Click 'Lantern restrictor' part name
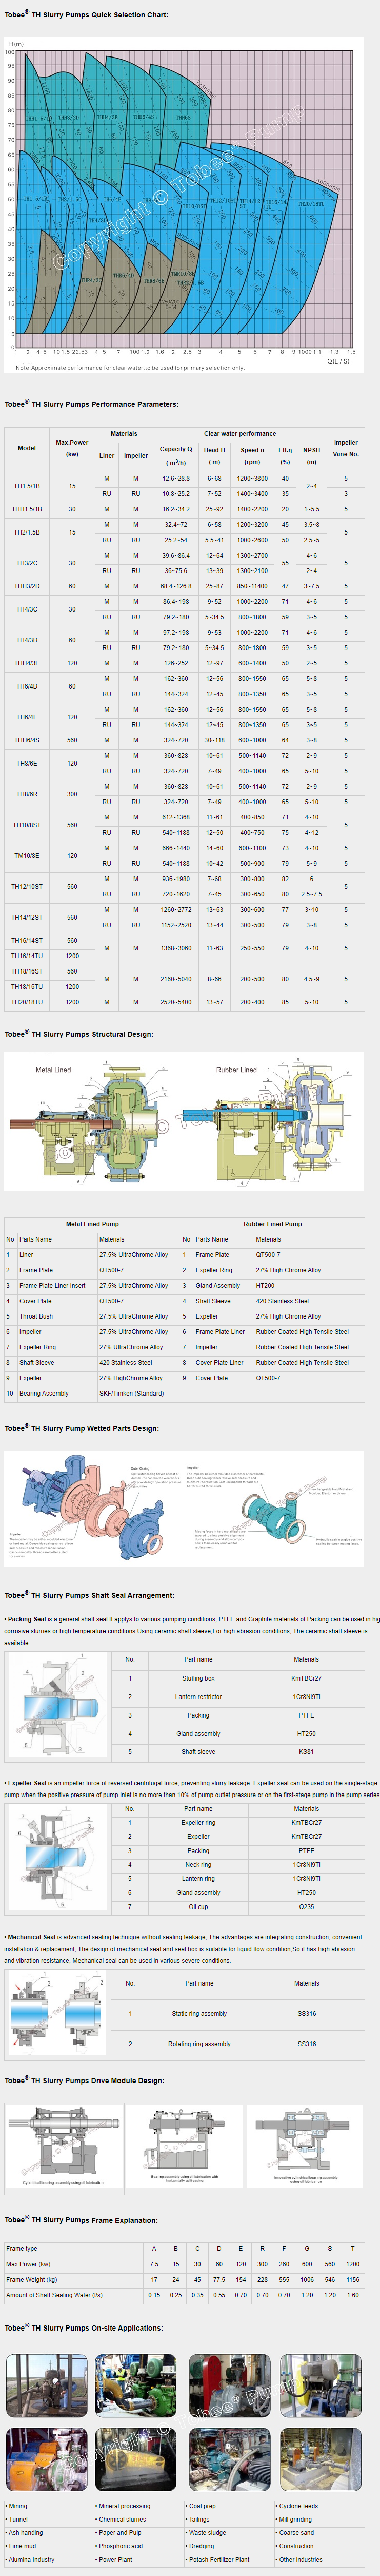This screenshot has height=2576, width=380. tap(198, 1696)
